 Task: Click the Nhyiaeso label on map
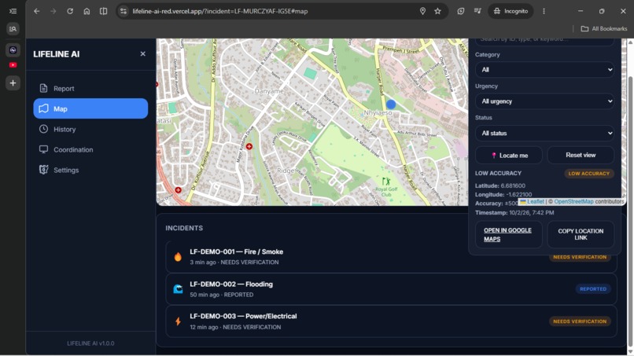click(x=378, y=112)
